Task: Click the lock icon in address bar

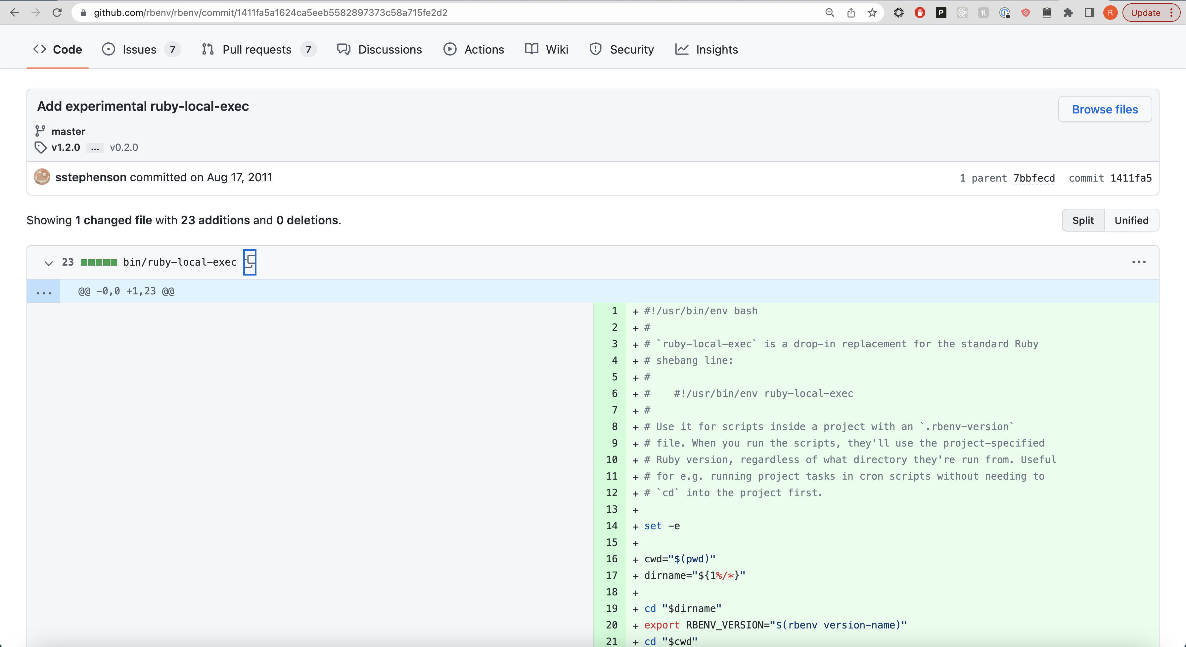Action: (x=83, y=13)
